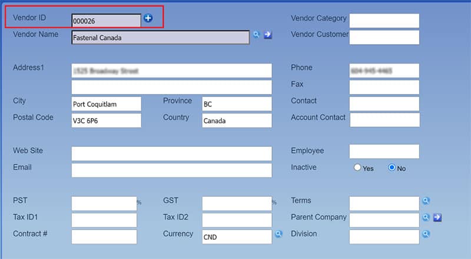Click the blue plus icon beside Vendor ID
471x259 pixels.
(148, 19)
